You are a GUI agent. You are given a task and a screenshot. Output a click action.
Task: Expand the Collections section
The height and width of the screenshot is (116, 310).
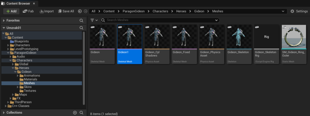coord(4,113)
